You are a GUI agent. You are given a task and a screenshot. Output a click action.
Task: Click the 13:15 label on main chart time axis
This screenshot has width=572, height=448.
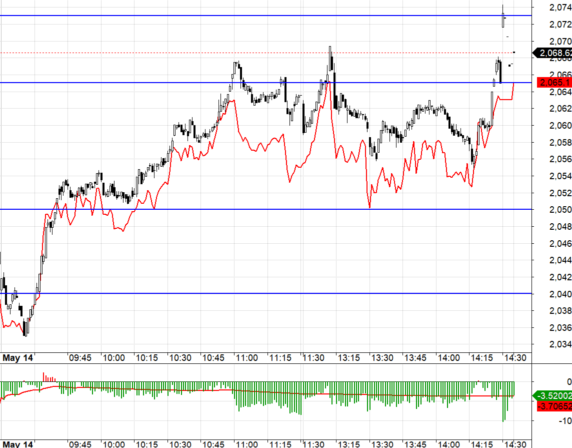pos(348,358)
